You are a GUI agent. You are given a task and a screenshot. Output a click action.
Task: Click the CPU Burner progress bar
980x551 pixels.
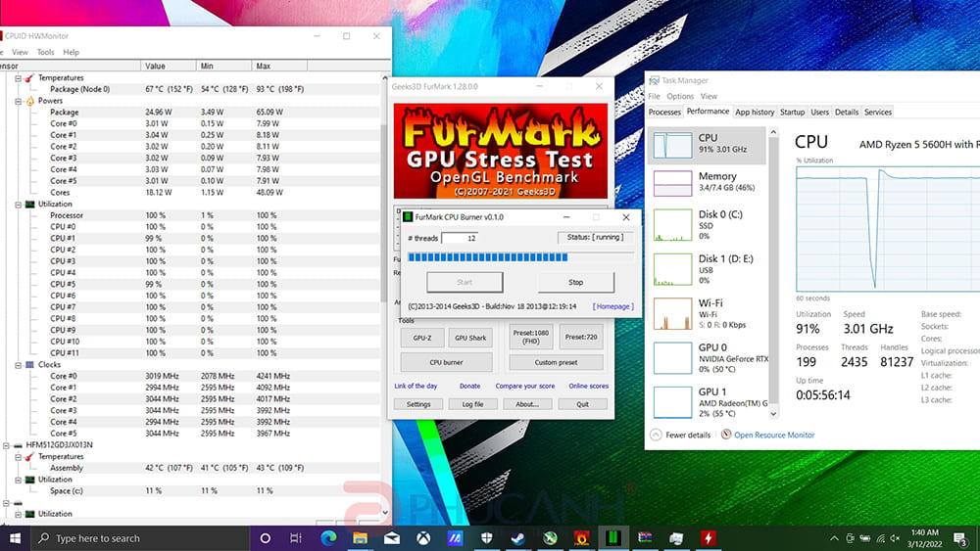520,257
